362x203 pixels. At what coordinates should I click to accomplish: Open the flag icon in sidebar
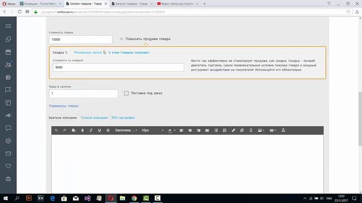pyautogui.click(x=8, y=90)
